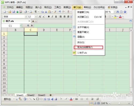This screenshot has width=134, height=106.
Task: Click the fill color bucket icon
Action: (115, 16)
